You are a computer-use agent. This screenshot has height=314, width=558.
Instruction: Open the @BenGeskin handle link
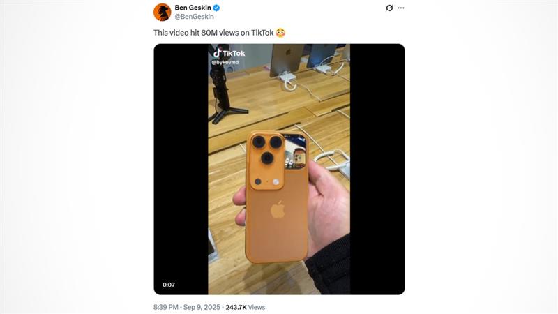click(195, 17)
